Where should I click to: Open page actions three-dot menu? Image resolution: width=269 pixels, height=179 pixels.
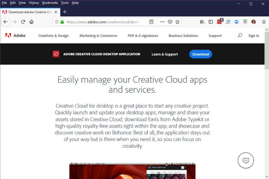[x=162, y=22]
